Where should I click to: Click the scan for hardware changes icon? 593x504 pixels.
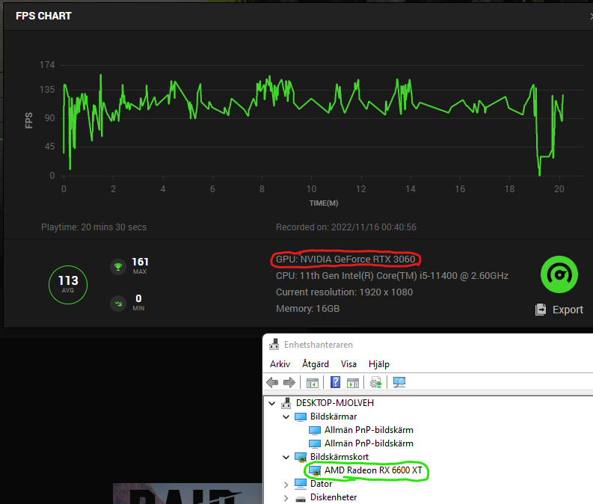(399, 383)
